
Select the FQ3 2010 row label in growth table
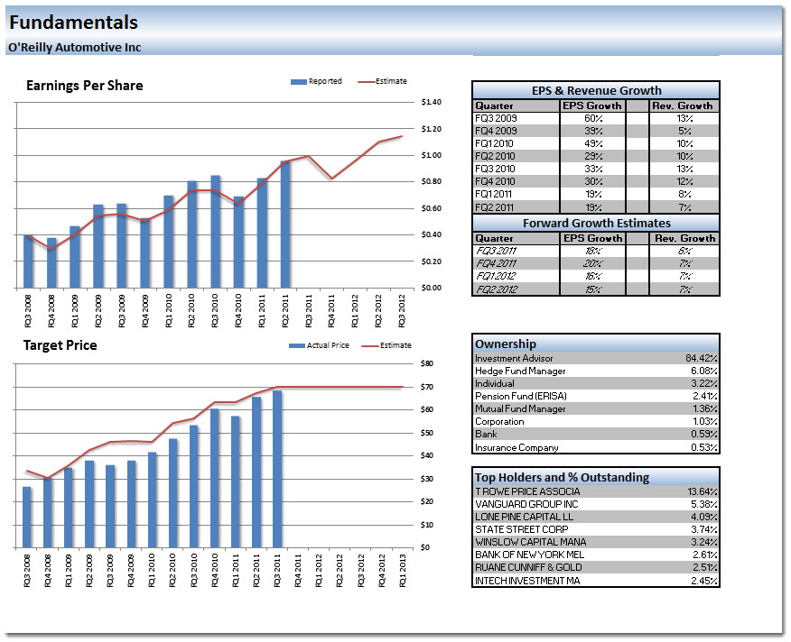(x=495, y=169)
